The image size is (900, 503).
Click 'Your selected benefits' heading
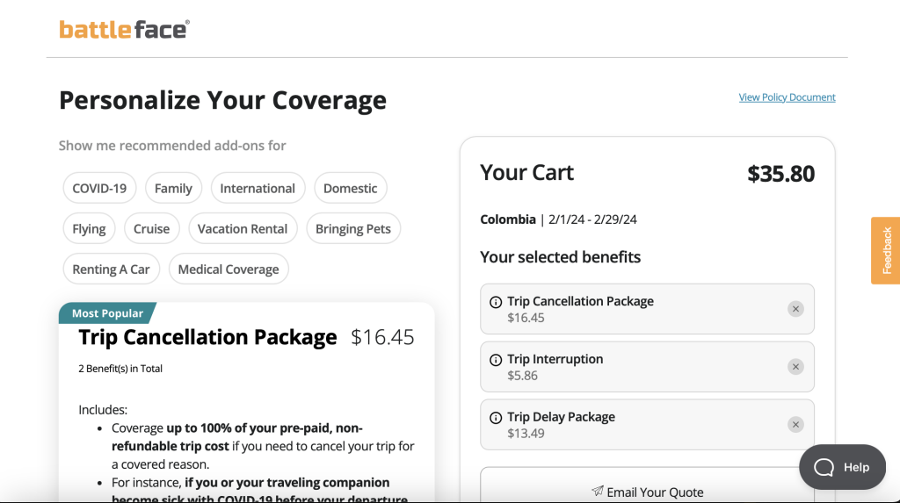[560, 257]
